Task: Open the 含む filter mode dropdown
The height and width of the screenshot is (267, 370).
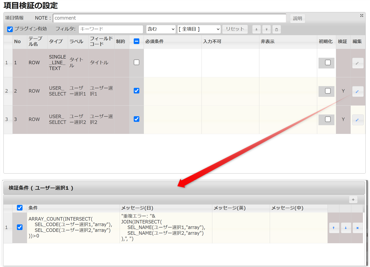Action: click(161, 29)
